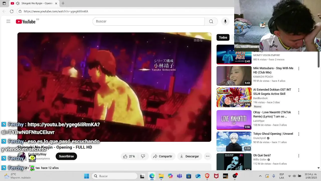The width and height of the screenshot is (321, 181).
Task: Select the Shingeki No Kyojin browser tab
Action: coord(34,3)
